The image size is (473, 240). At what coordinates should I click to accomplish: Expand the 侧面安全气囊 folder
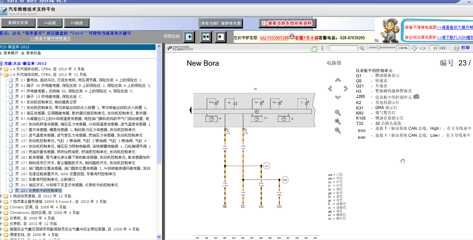click(x=1, y=229)
